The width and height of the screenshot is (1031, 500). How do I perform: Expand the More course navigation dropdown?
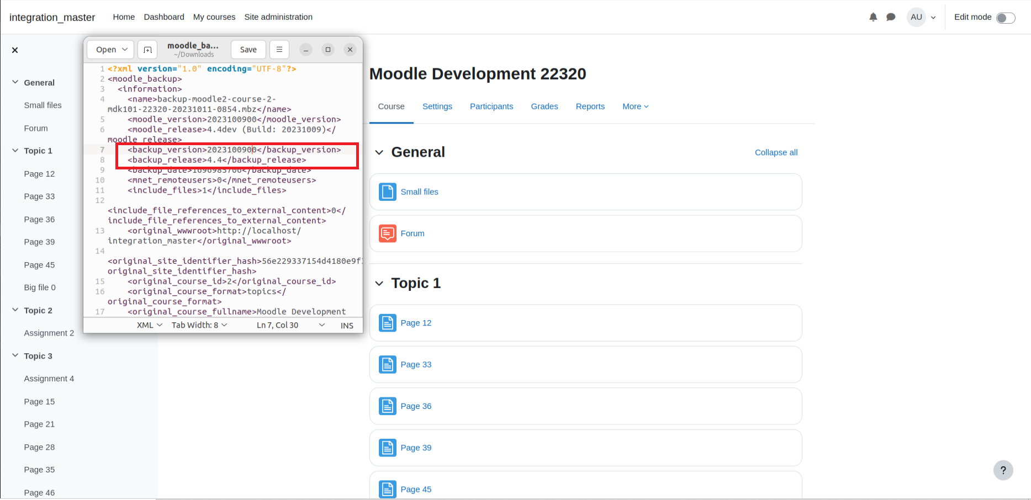pos(636,107)
